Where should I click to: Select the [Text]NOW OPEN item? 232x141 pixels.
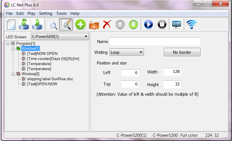pos(42,53)
